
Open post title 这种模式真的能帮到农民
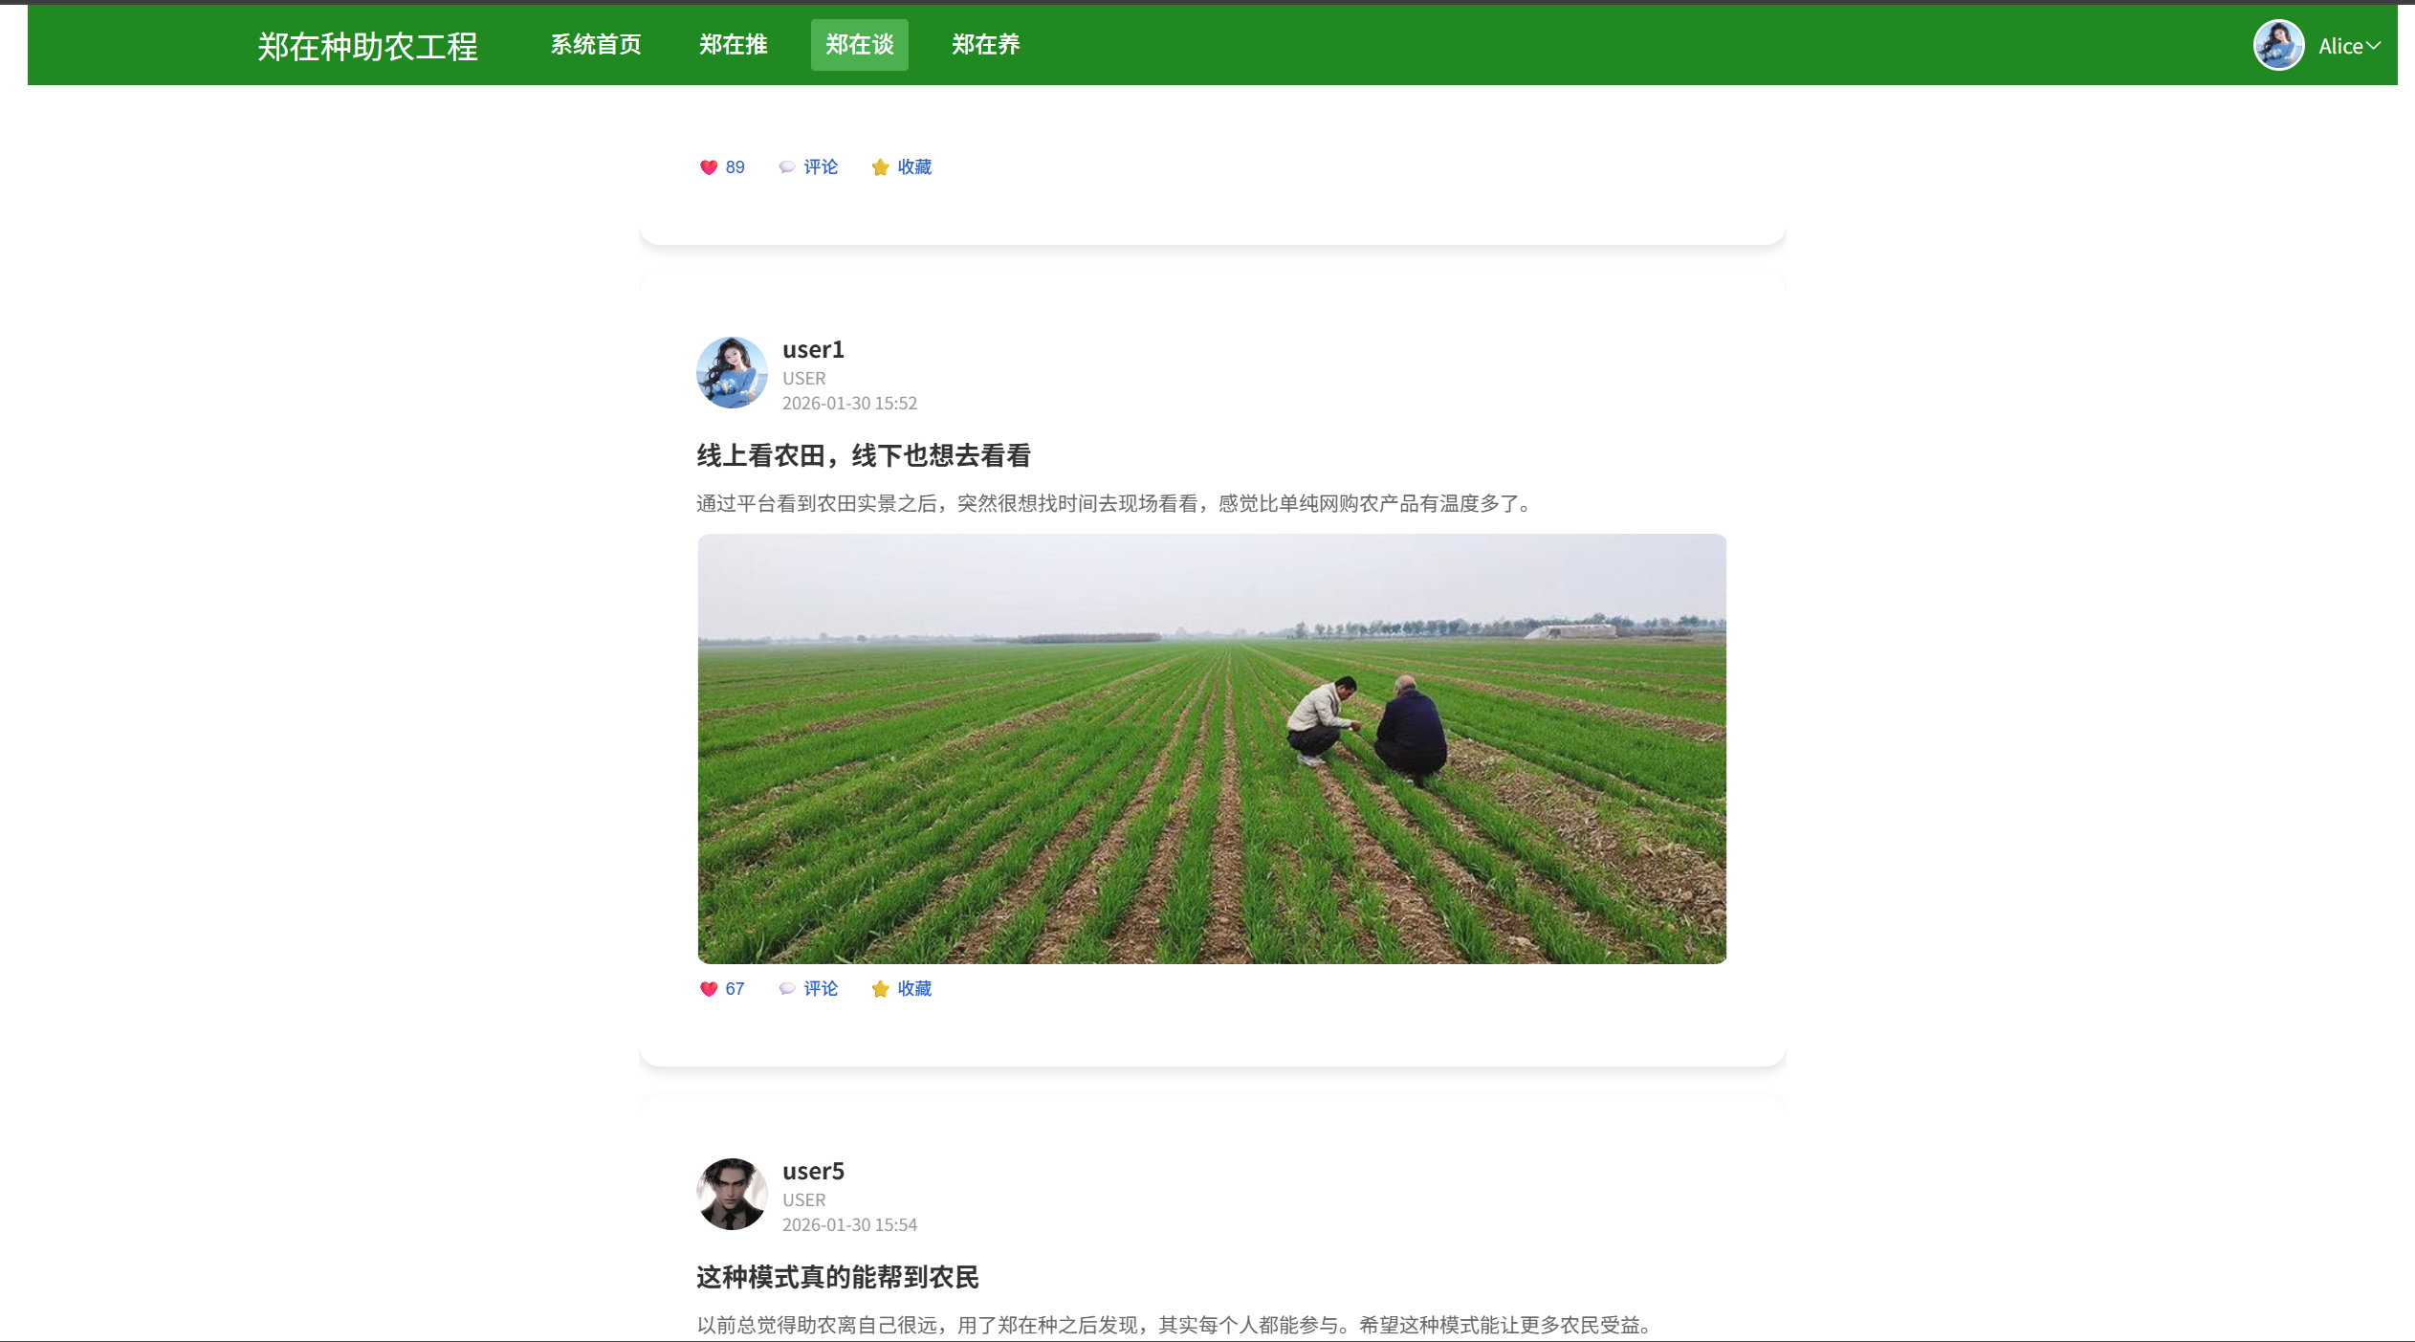(x=837, y=1278)
